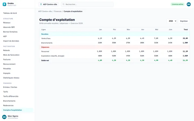Focus the Rechercher search field
Viewport: 194px width, 121px height.
(x=87, y=4)
